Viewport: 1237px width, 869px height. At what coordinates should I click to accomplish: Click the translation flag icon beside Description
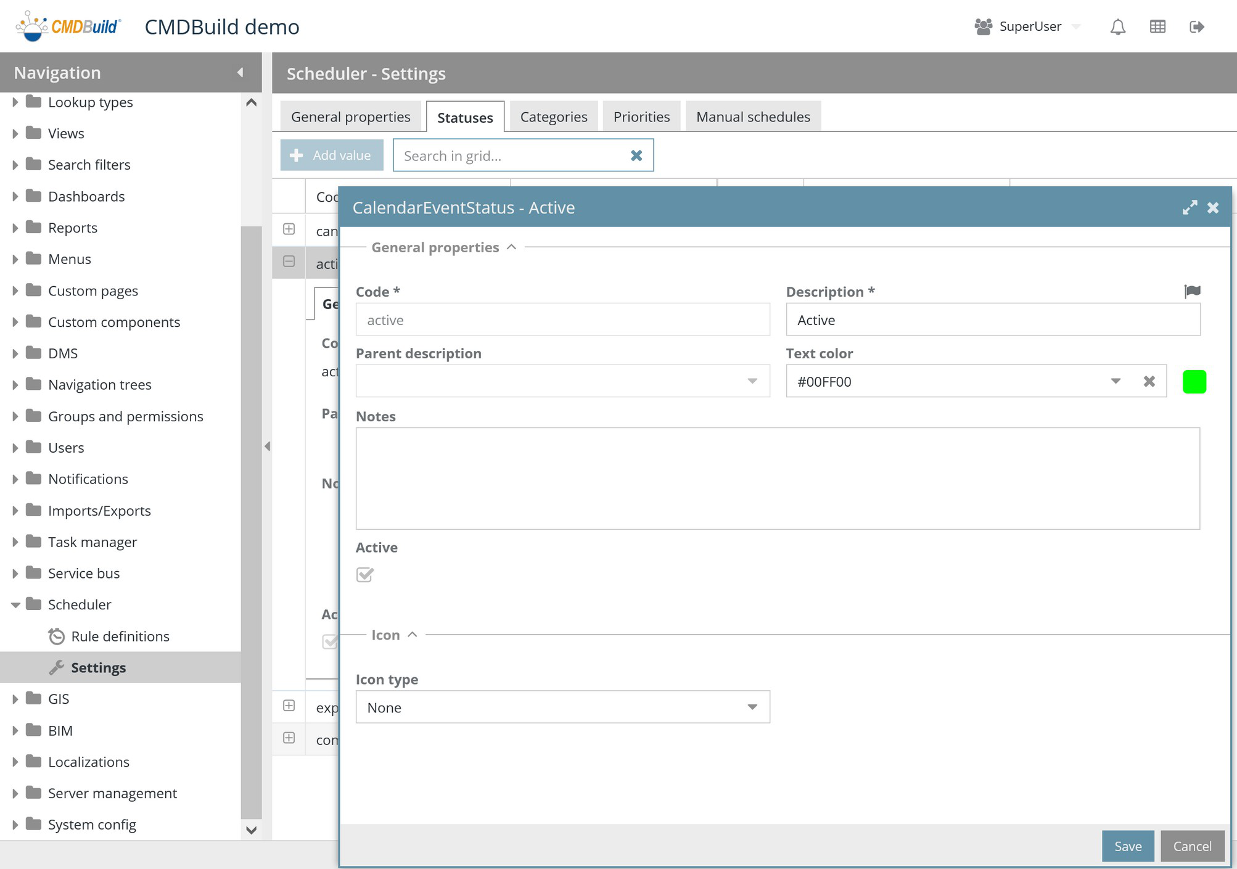tap(1192, 291)
